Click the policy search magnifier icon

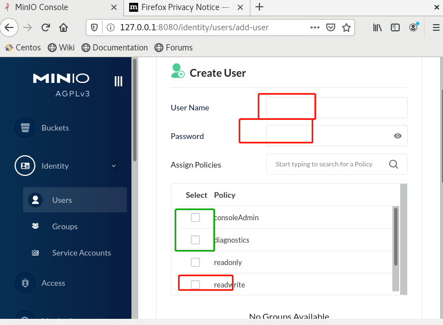(x=394, y=164)
